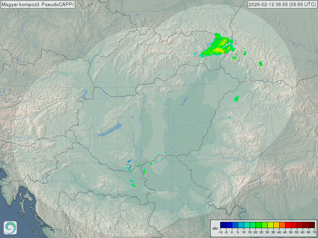Click the yellow core of the large northeastern echo
The image size is (318, 238).
[219, 49]
